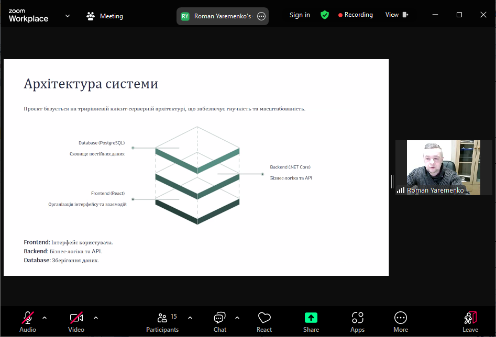The image size is (496, 337).
Task: Open the Chat panel
Action: coord(220,321)
